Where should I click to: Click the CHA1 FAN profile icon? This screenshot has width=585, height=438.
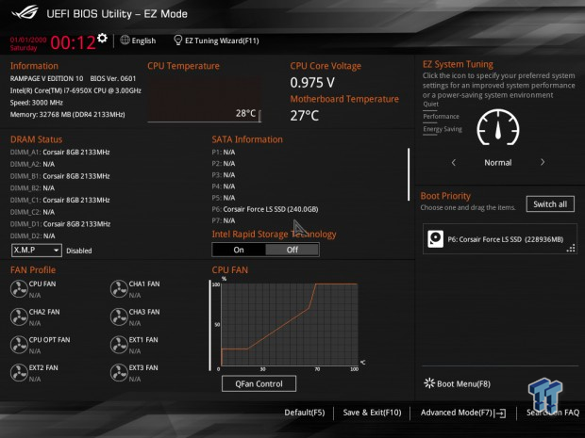click(119, 289)
